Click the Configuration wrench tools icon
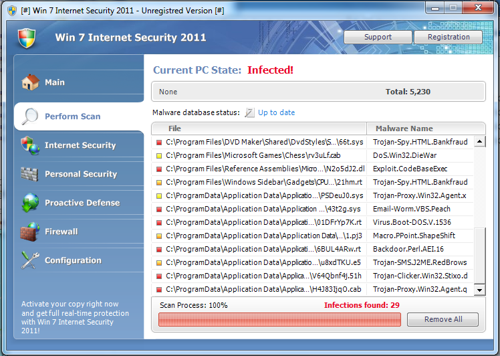This screenshot has width=500, height=356. click(x=30, y=260)
